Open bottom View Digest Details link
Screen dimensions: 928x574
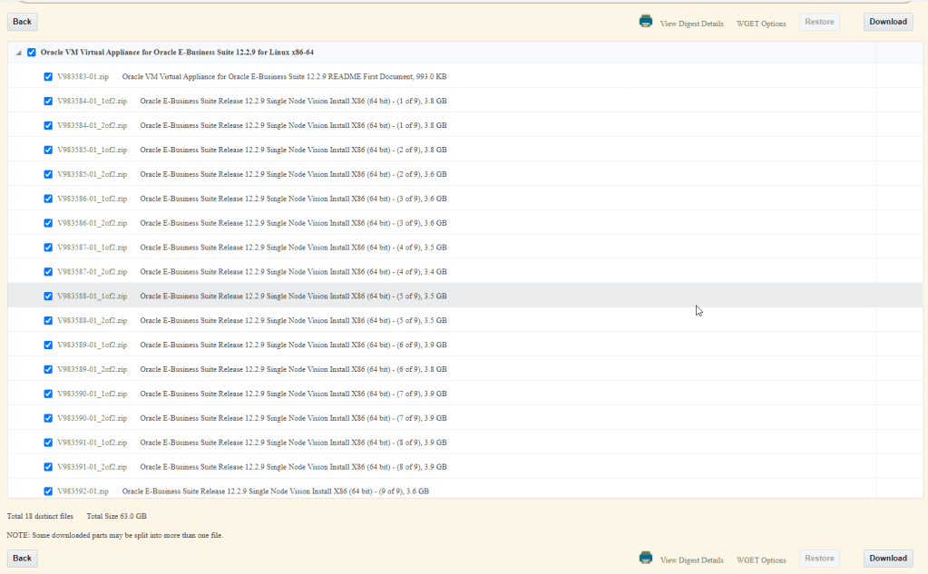click(x=691, y=560)
